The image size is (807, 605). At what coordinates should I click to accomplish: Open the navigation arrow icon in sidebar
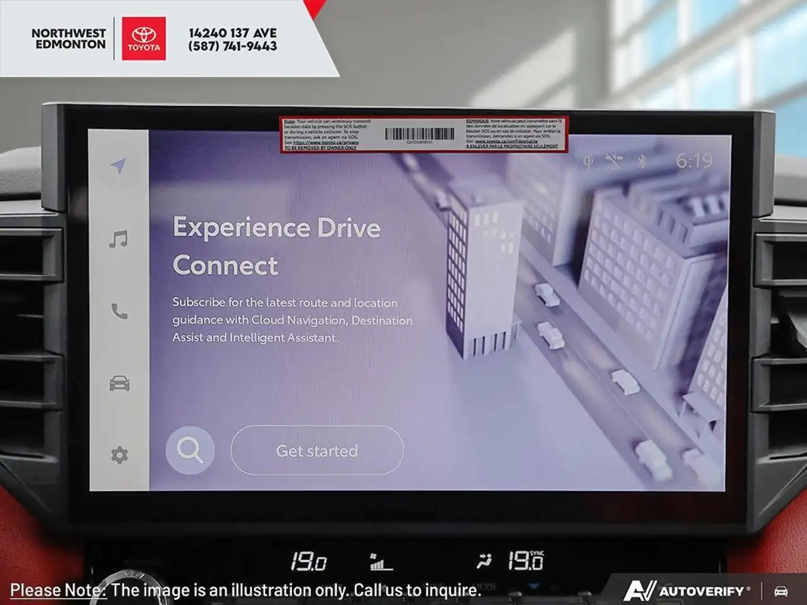point(118,166)
